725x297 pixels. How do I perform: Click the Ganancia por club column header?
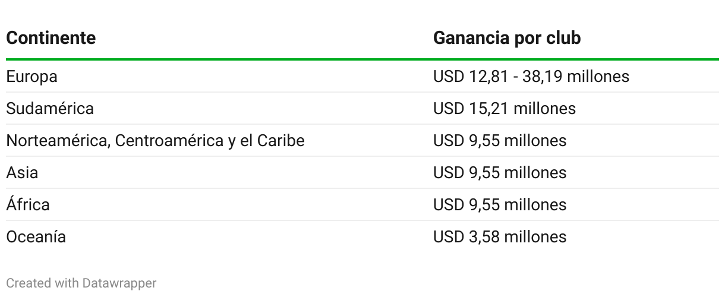tap(507, 38)
